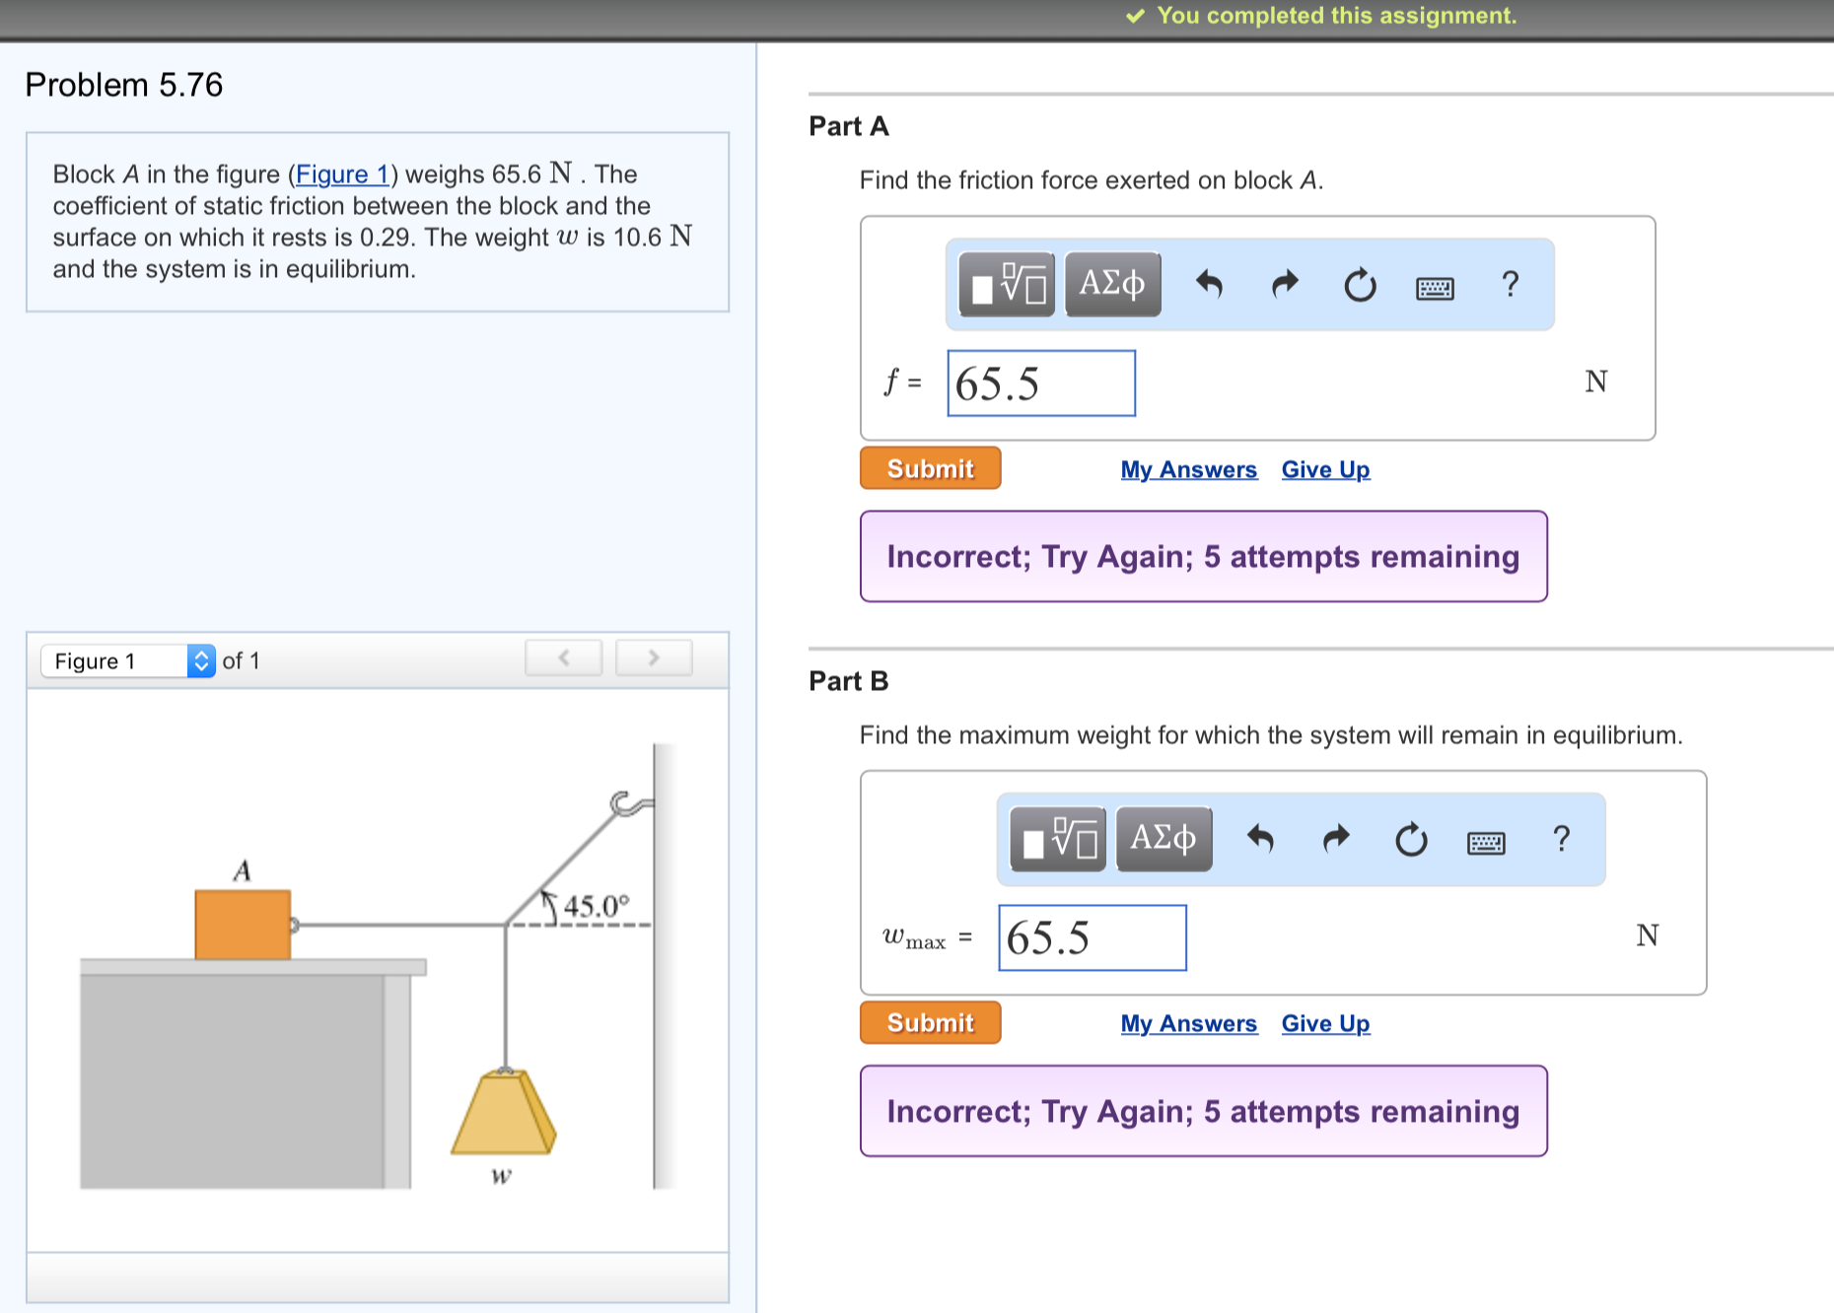Give Up on Part A
This screenshot has width=1834, height=1313.
click(1325, 469)
